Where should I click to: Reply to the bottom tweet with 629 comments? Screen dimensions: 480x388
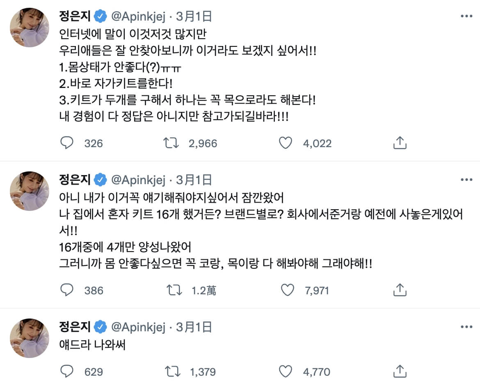(x=67, y=372)
